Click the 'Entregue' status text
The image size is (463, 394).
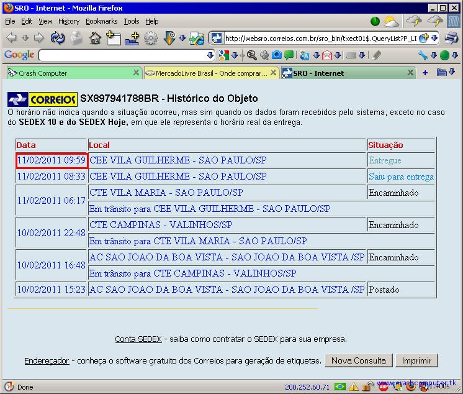tap(385, 160)
